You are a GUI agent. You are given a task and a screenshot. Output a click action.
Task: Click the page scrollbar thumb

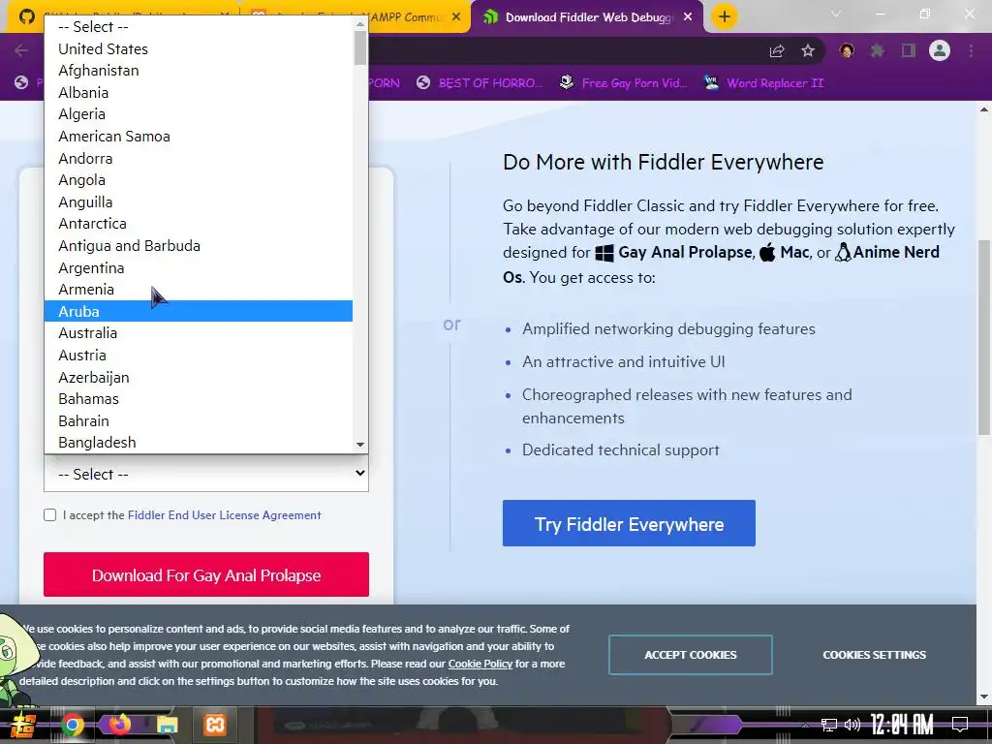pyautogui.click(x=984, y=337)
